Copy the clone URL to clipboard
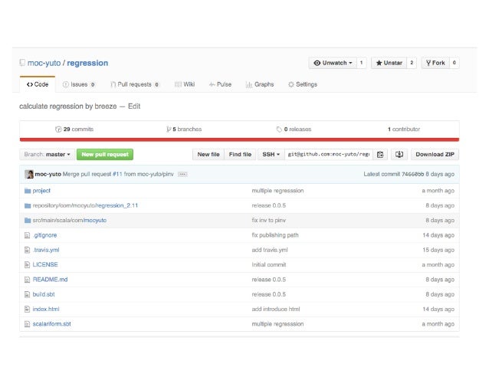Image resolution: width=489 pixels, height=367 pixels. pos(380,154)
